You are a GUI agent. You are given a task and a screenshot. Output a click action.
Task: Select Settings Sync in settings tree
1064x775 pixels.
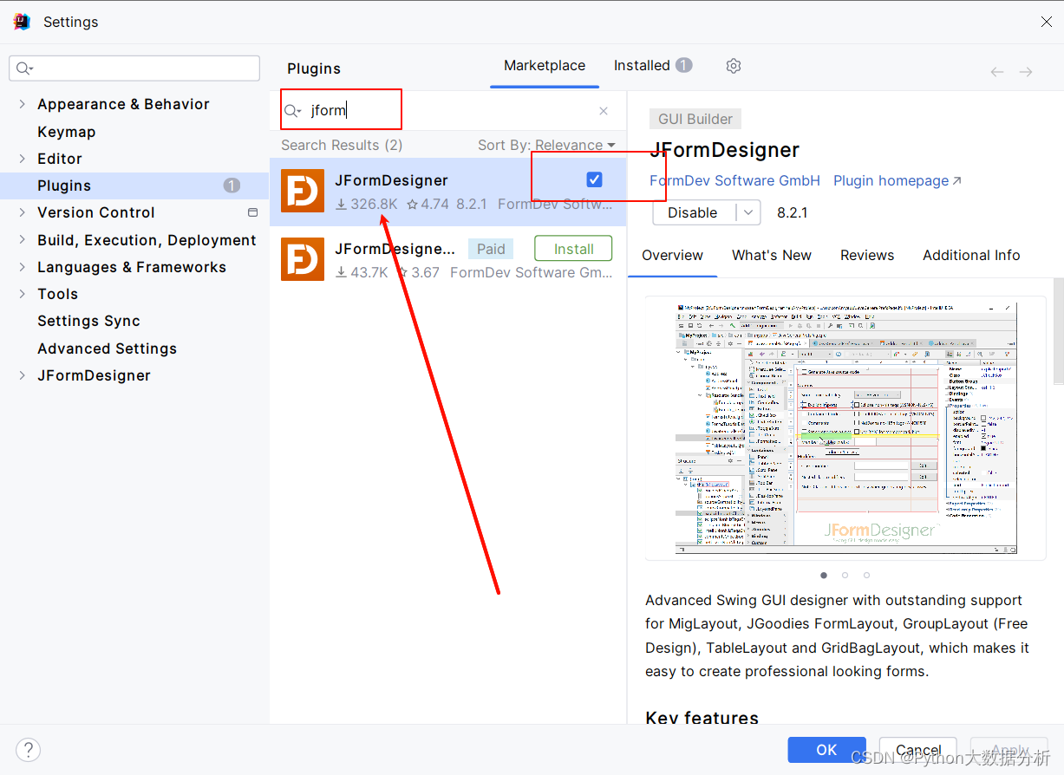(88, 321)
